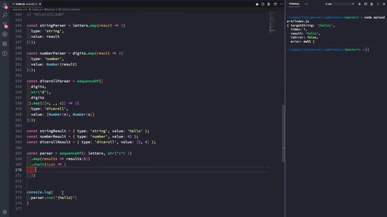The image size is (387, 217).
Task: Open the Explorer view in activity bar
Action: [x=5, y=6]
